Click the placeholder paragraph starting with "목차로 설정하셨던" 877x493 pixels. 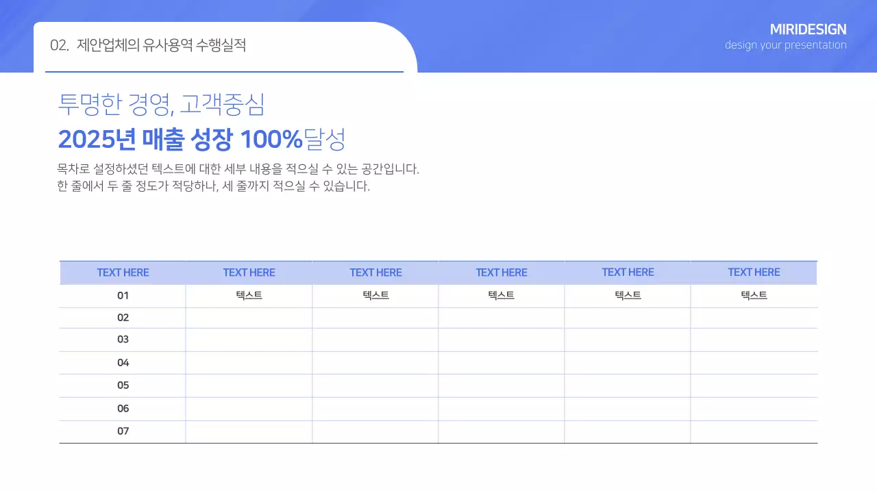click(x=239, y=176)
